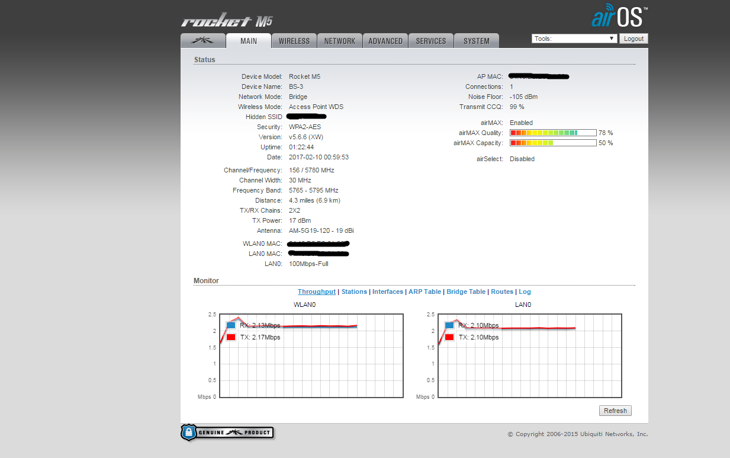Click the Ubiquiti Networks copyright text
The width and height of the screenshot is (730, 458).
point(578,434)
